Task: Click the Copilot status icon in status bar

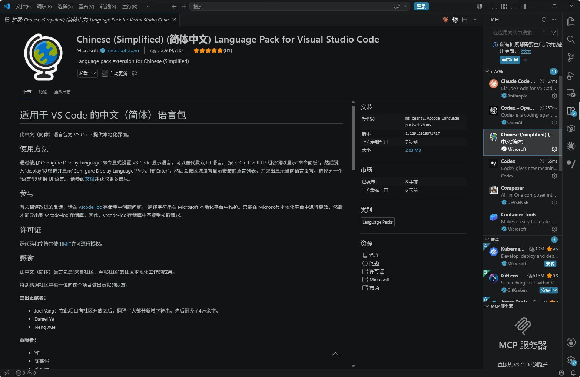Action: coord(561,373)
